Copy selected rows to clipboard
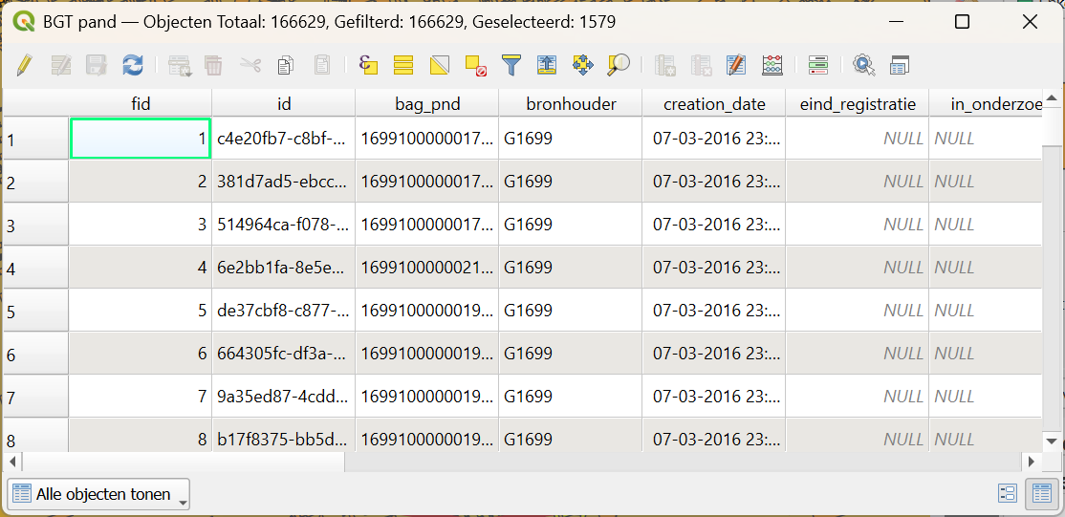This screenshot has height=517, width=1065. (x=285, y=65)
